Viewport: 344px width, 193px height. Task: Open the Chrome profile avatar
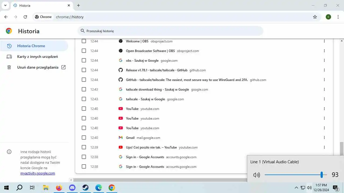click(x=328, y=17)
